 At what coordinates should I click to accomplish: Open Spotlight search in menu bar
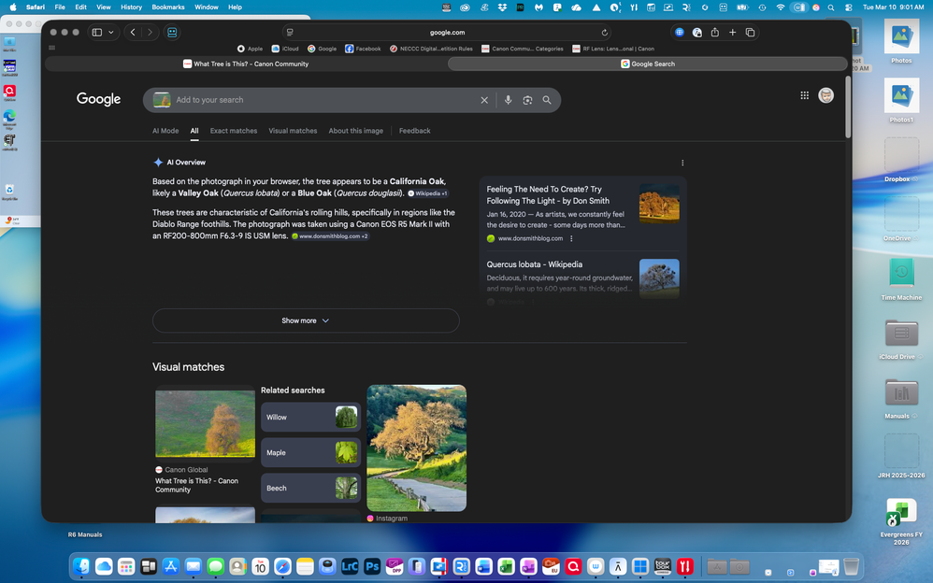(x=831, y=7)
